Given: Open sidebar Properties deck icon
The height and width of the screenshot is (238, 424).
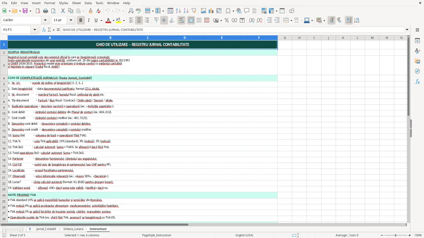Looking at the screenshot, I should pyautogui.click(x=417, y=41).
